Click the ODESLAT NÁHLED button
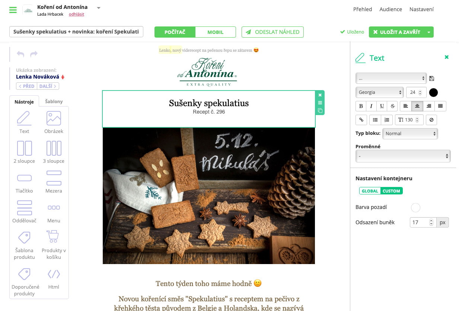This screenshot has width=459, height=311. tap(272, 32)
